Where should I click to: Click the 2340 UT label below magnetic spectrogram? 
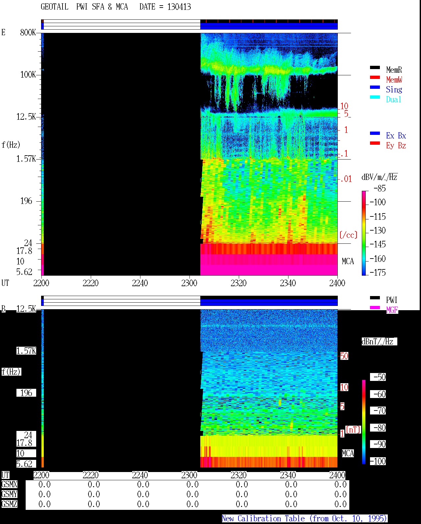[x=288, y=475]
